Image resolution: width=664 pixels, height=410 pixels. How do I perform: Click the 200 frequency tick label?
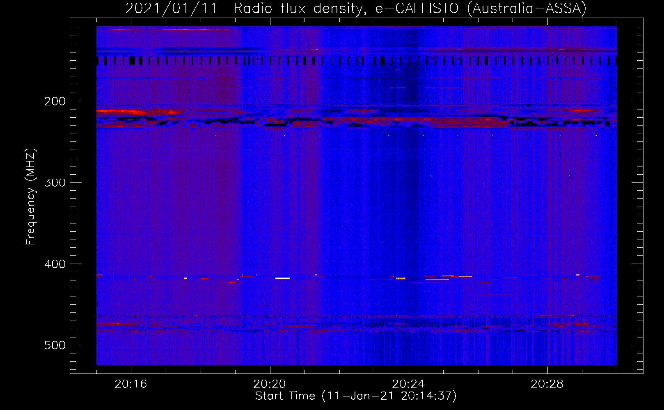[x=55, y=101]
